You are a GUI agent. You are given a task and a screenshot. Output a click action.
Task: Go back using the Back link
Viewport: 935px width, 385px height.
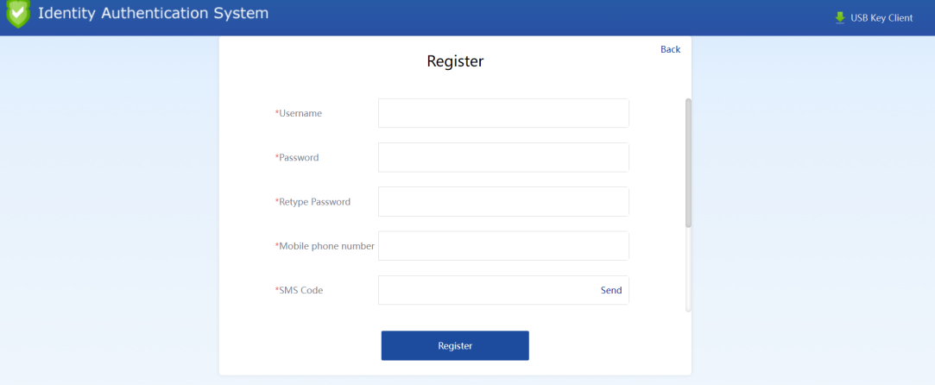point(670,49)
